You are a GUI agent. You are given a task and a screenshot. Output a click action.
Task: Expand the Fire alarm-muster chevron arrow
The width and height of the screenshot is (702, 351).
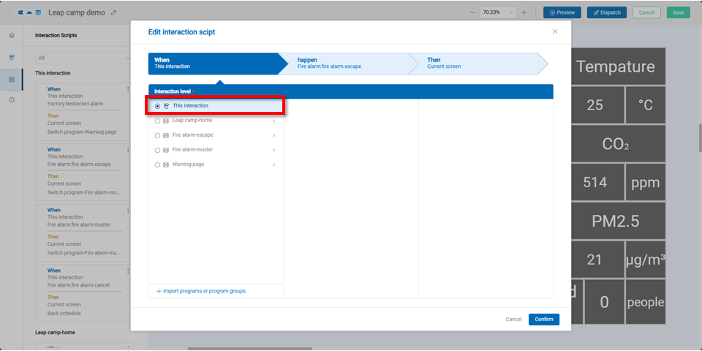click(274, 150)
